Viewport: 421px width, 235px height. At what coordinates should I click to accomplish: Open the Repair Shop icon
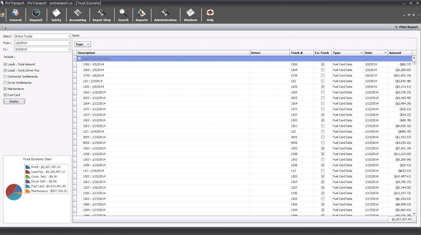pos(101,15)
